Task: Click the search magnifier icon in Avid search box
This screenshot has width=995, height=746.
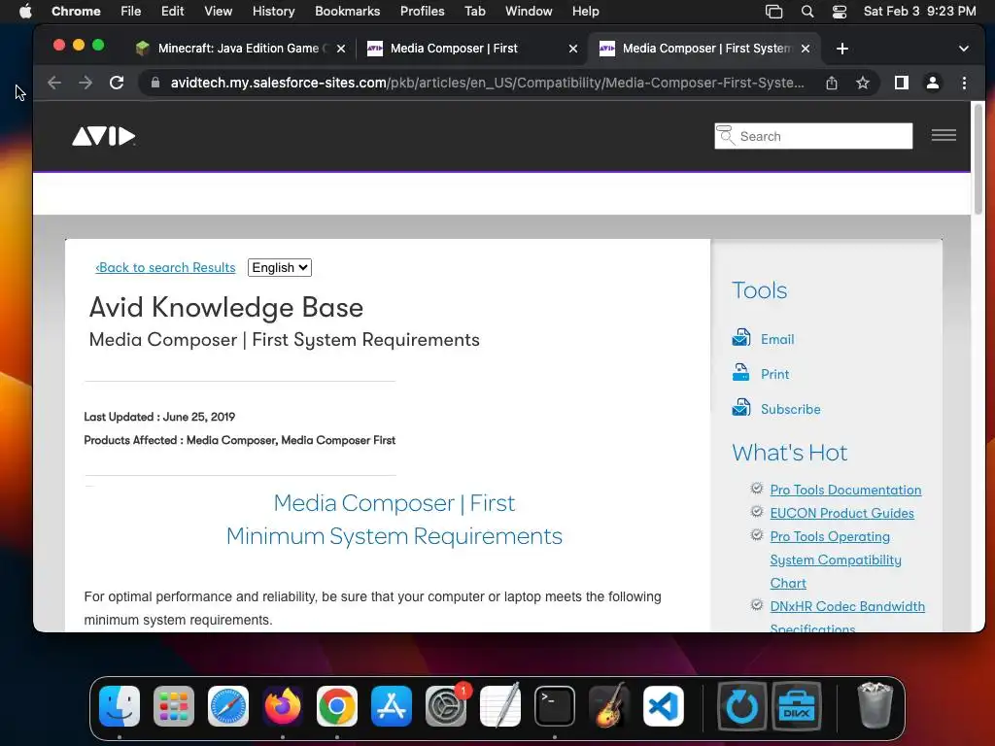Action: point(725,135)
